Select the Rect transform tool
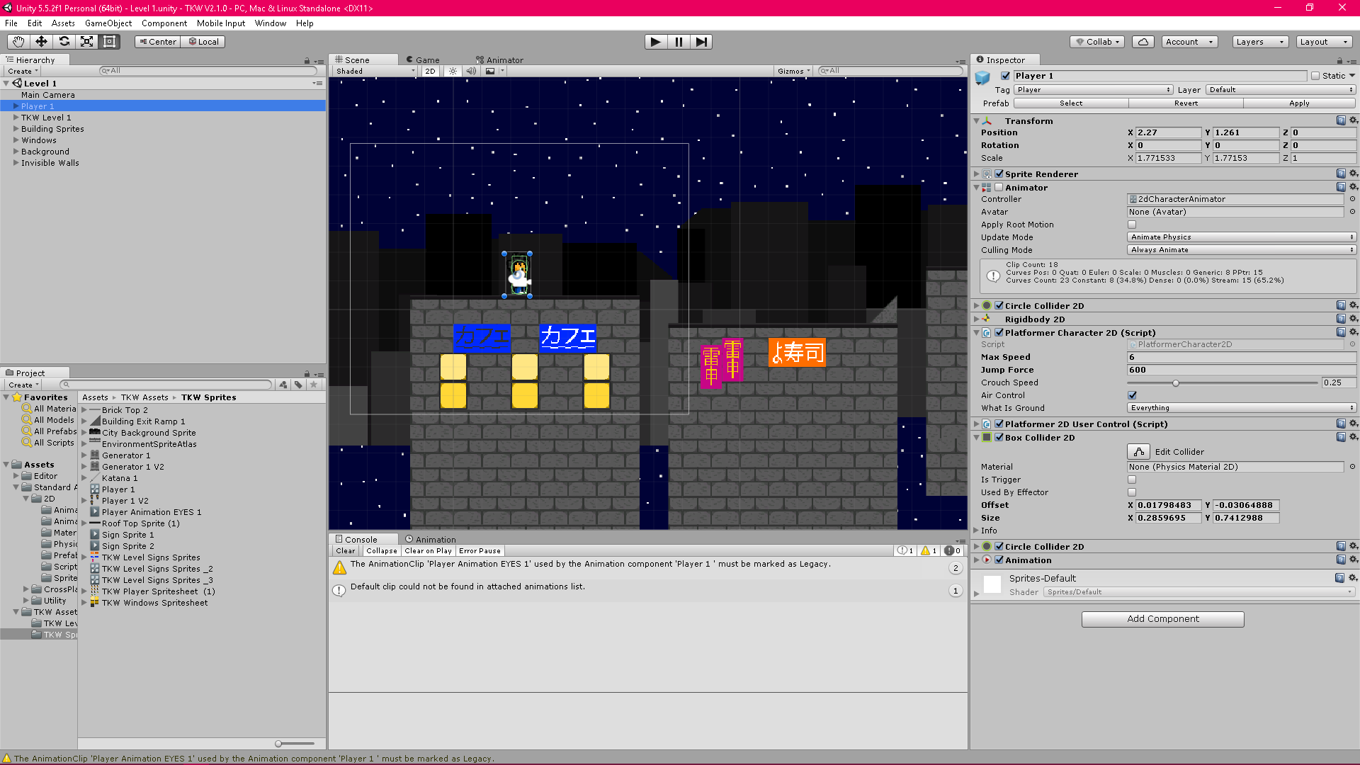The width and height of the screenshot is (1360, 765). [x=109, y=42]
